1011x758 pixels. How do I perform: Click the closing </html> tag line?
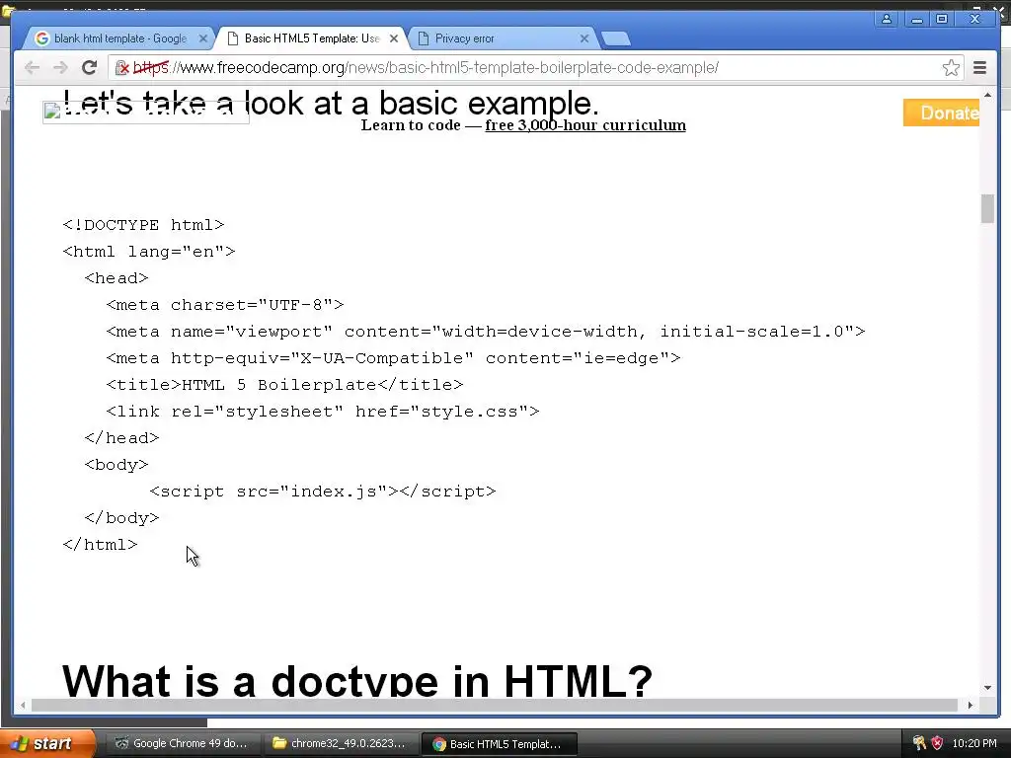pos(100,545)
